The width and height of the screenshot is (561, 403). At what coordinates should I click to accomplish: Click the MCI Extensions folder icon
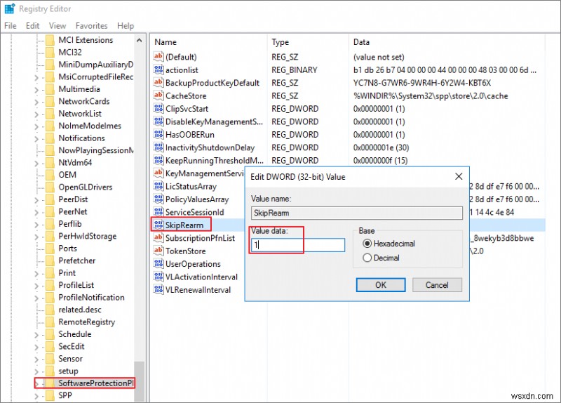point(50,40)
